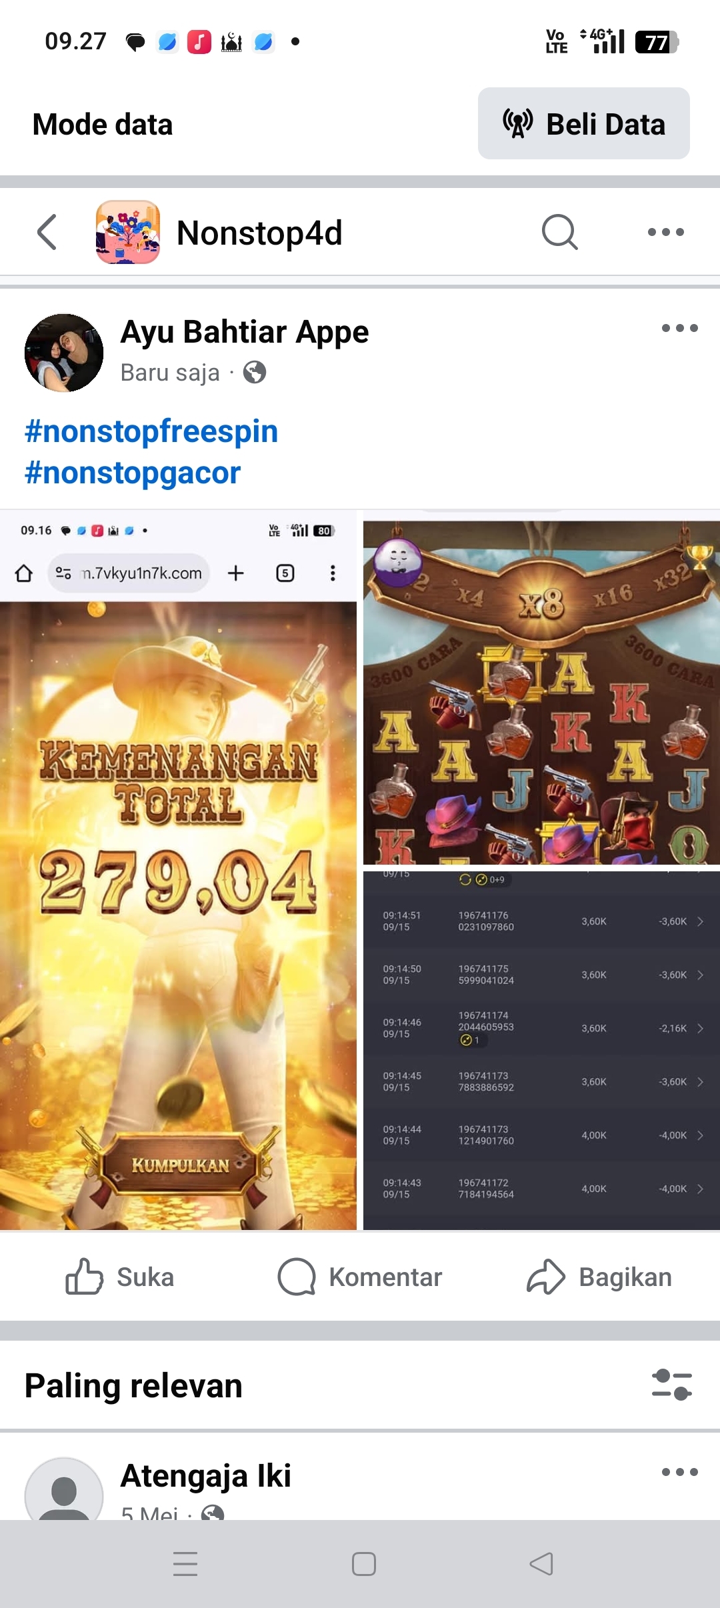Like the post with Suka
This screenshot has height=1608, width=720.
(120, 1277)
